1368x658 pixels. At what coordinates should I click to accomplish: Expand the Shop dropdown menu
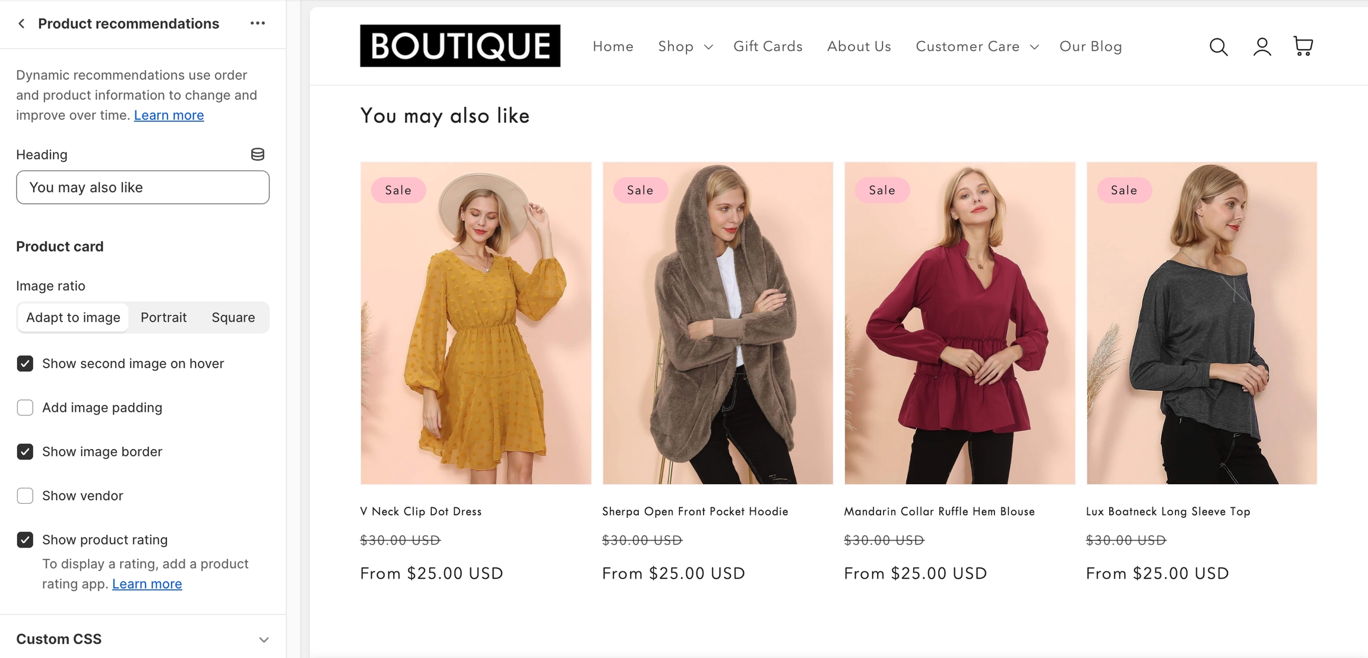tap(685, 46)
